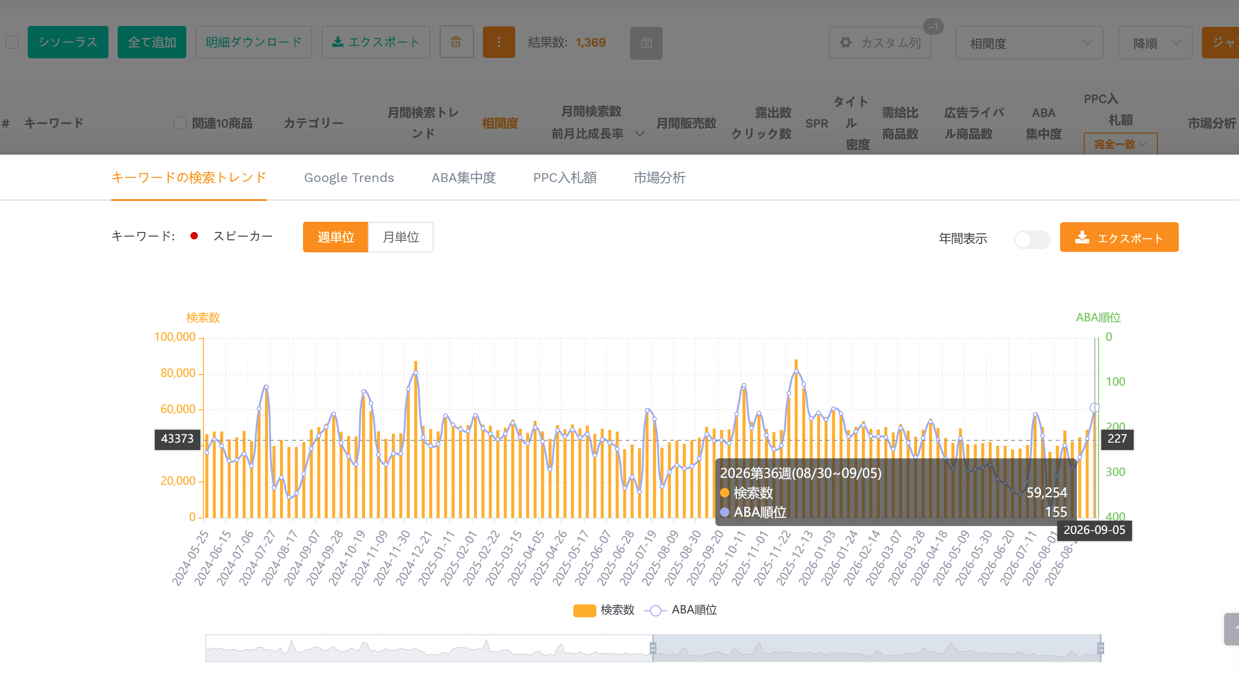
Task: Click the 明細ダウンロード button
Action: pyautogui.click(x=253, y=42)
